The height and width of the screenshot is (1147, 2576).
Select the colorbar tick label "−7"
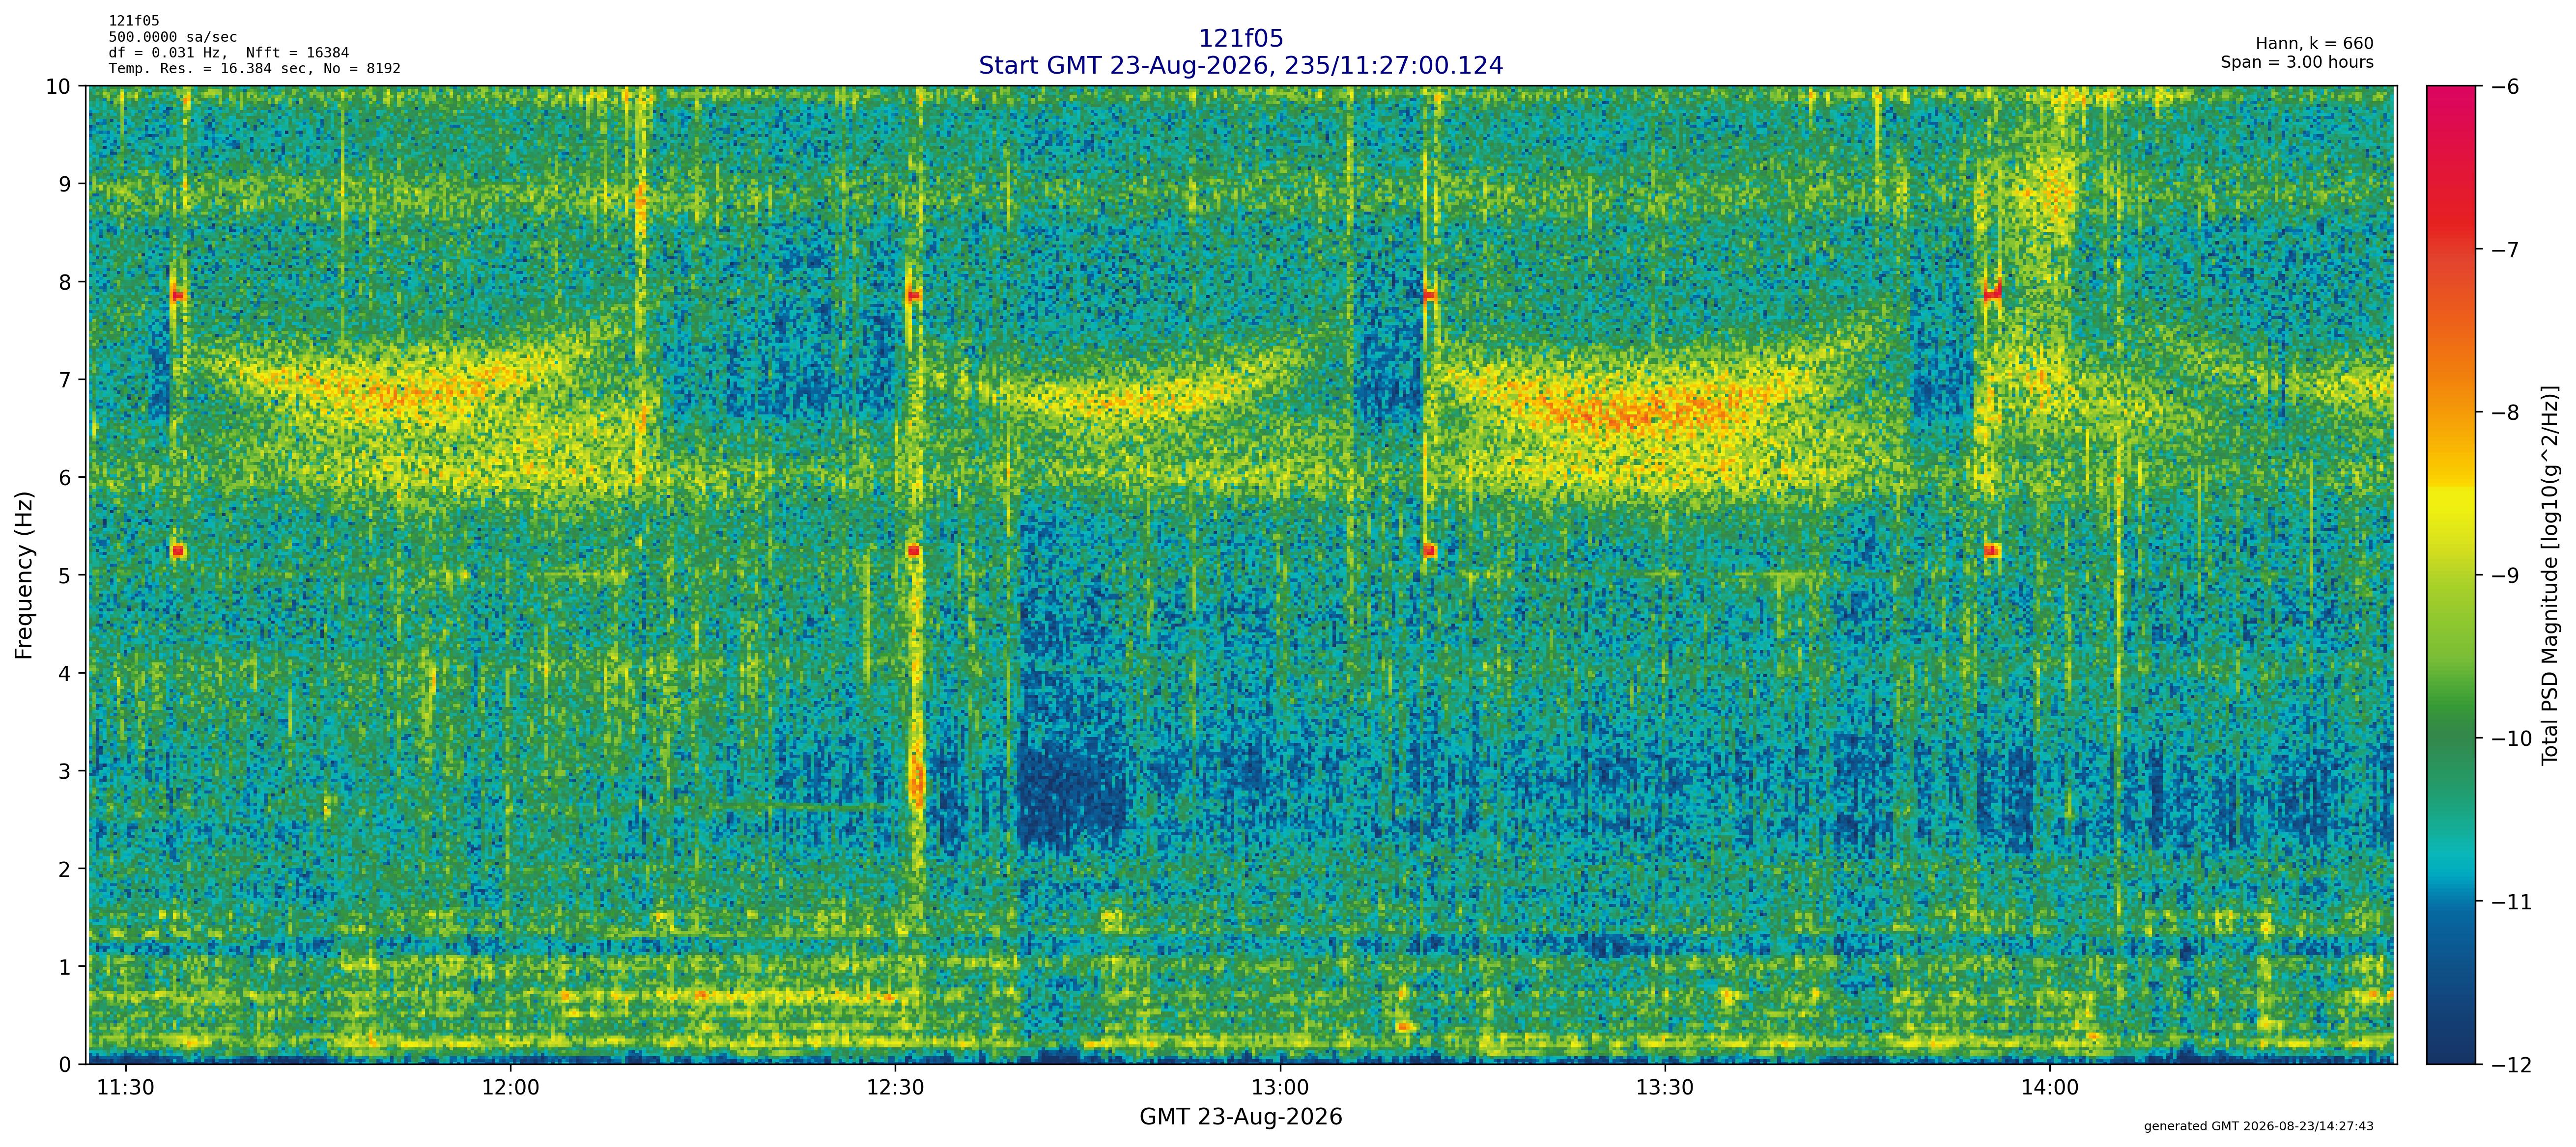2504,250
